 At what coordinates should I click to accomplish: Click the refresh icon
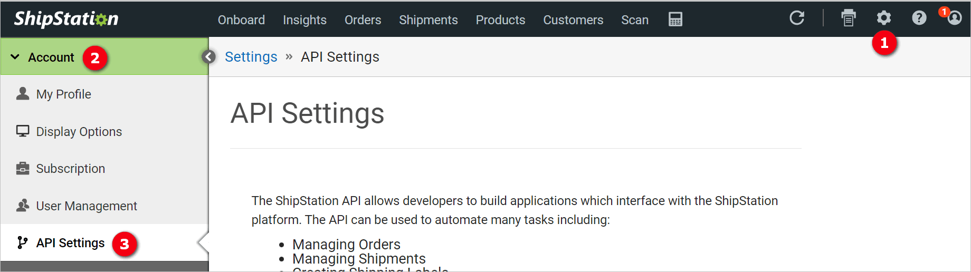click(796, 18)
